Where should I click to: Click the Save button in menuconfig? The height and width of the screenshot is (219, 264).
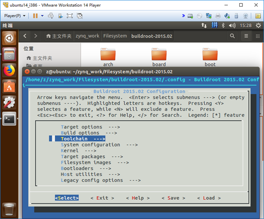point(173,198)
